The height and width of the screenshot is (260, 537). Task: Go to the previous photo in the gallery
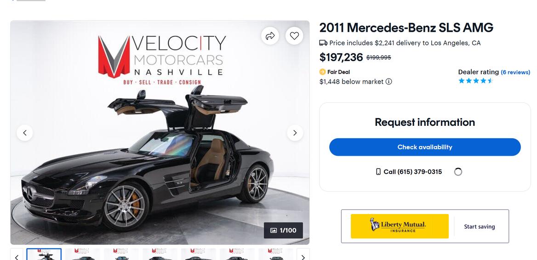coord(25,133)
